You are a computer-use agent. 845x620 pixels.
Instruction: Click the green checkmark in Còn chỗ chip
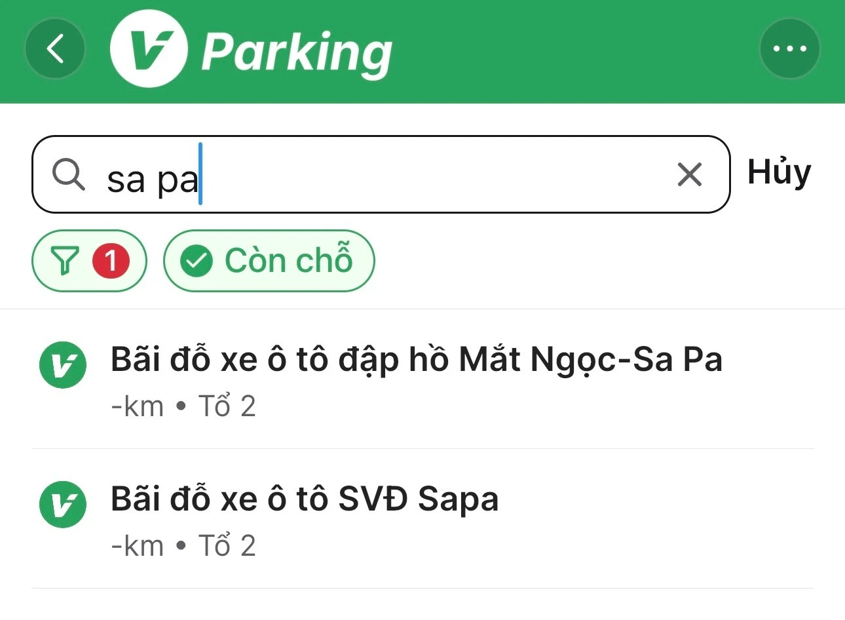click(197, 262)
